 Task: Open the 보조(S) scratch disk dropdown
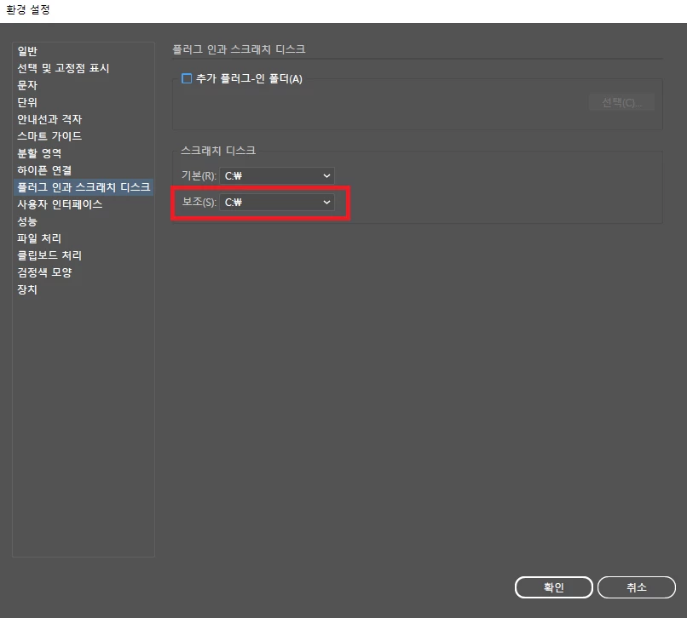pyautogui.click(x=277, y=203)
